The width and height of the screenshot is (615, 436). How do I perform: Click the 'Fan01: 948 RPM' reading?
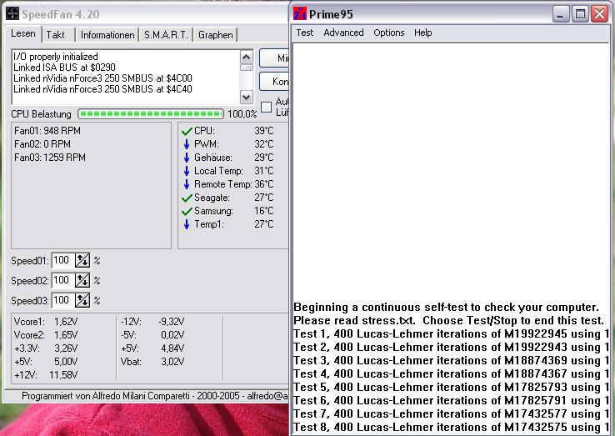point(47,131)
